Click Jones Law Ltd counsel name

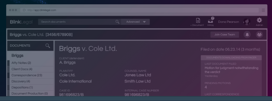click(138, 75)
